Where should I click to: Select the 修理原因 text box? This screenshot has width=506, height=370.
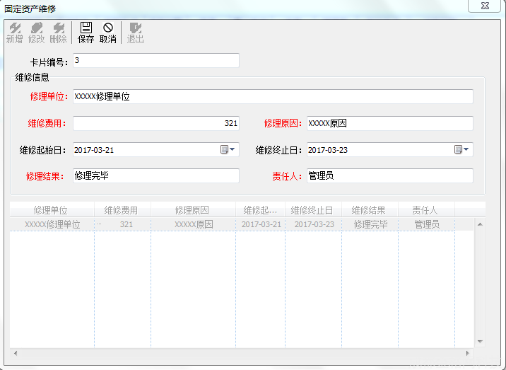point(389,123)
